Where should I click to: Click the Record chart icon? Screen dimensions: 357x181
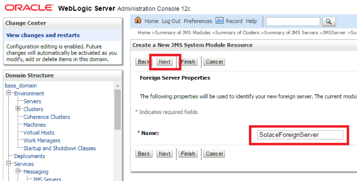pyautogui.click(x=219, y=21)
